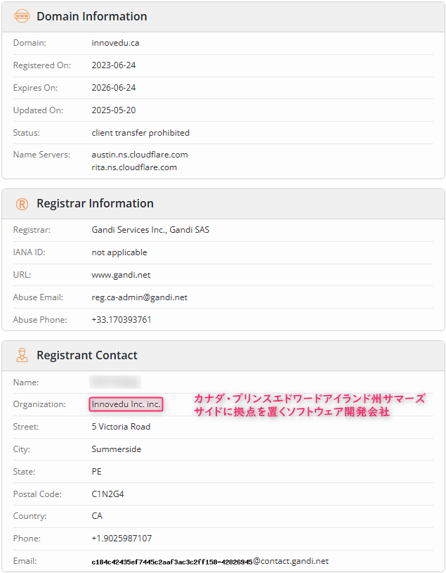Click the person icon beside Registrant Contact

(22, 355)
